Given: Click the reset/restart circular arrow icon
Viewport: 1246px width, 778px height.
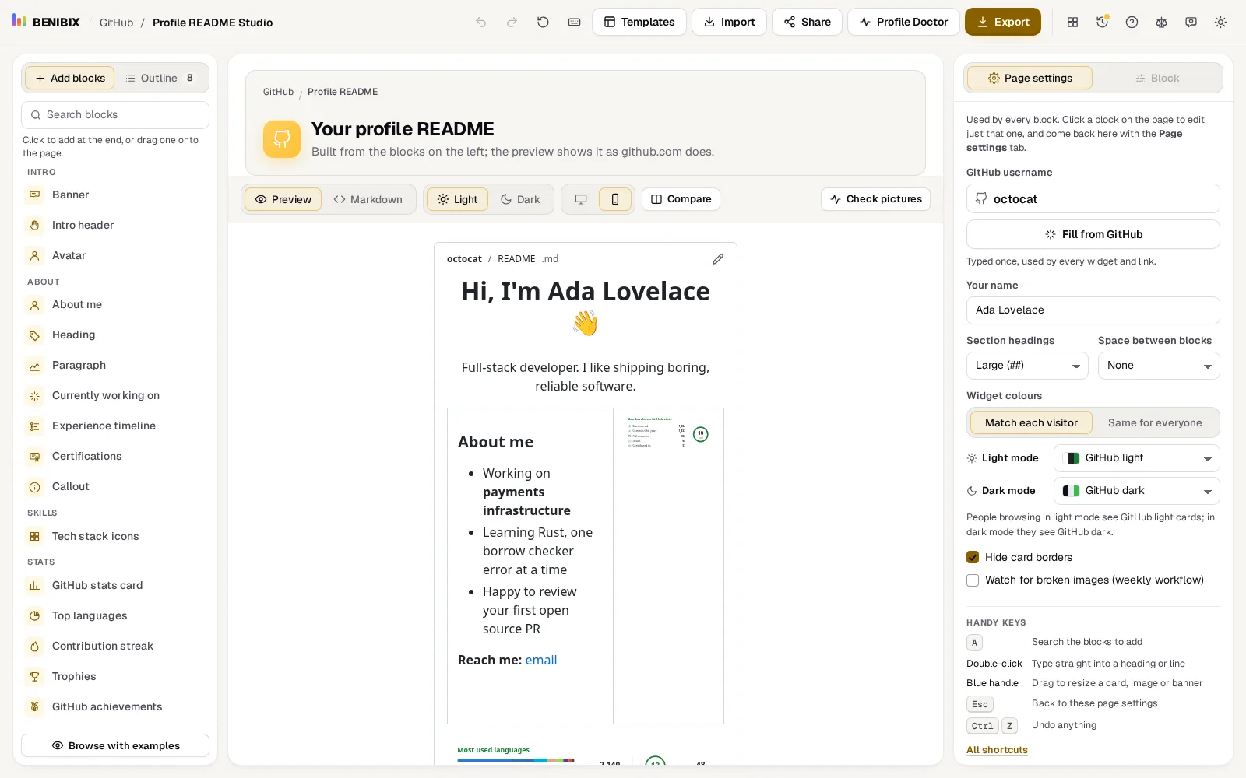Looking at the screenshot, I should tap(543, 22).
